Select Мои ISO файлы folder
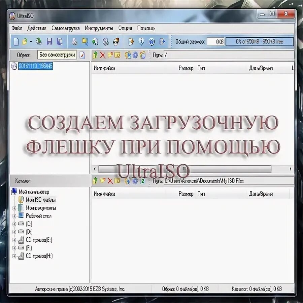 pyautogui.click(x=41, y=200)
